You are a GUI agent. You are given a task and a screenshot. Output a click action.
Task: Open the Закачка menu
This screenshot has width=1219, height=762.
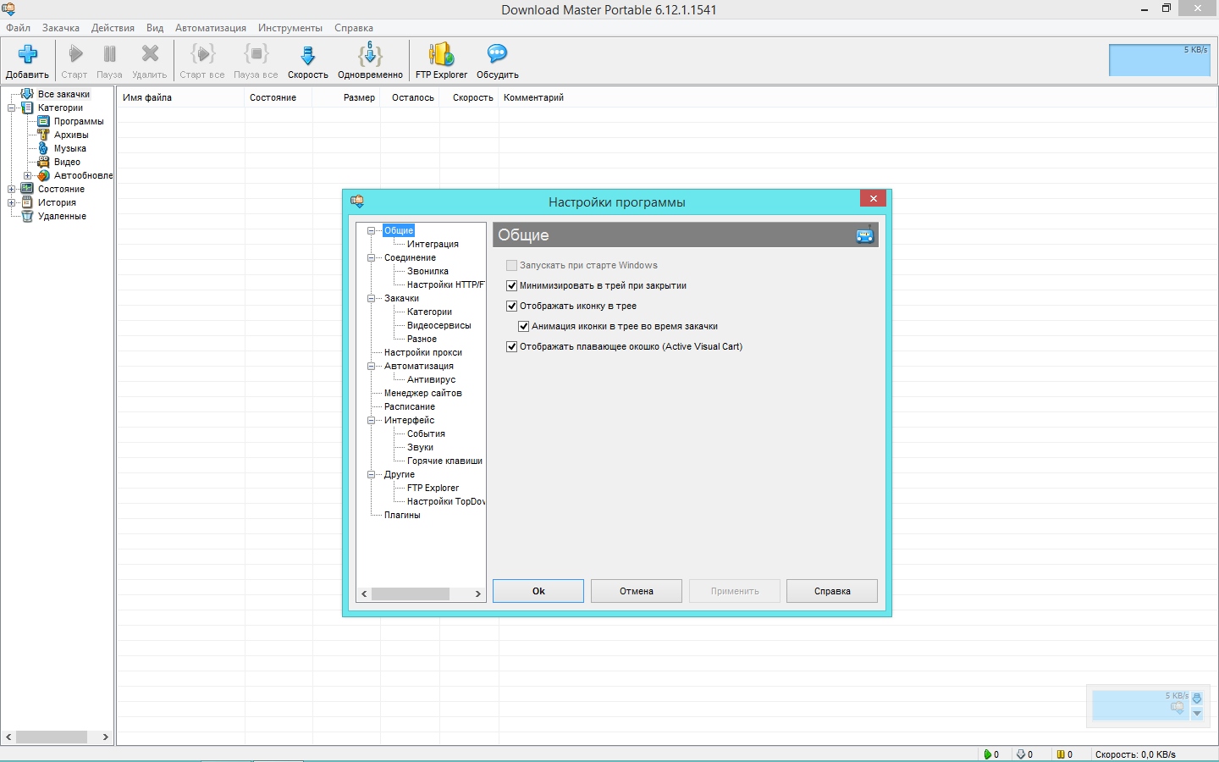point(61,28)
